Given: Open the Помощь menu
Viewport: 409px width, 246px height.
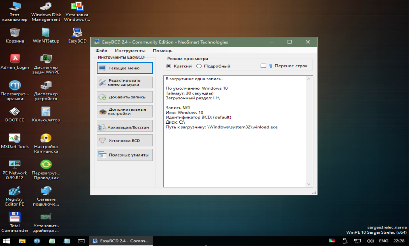Looking at the screenshot, I should (163, 51).
